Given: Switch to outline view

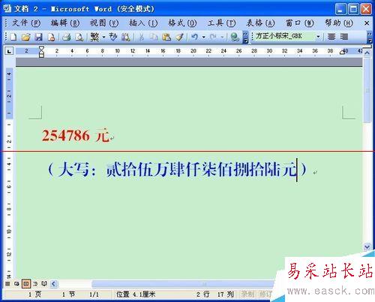Looking at the screenshot, I should tap(35, 284).
